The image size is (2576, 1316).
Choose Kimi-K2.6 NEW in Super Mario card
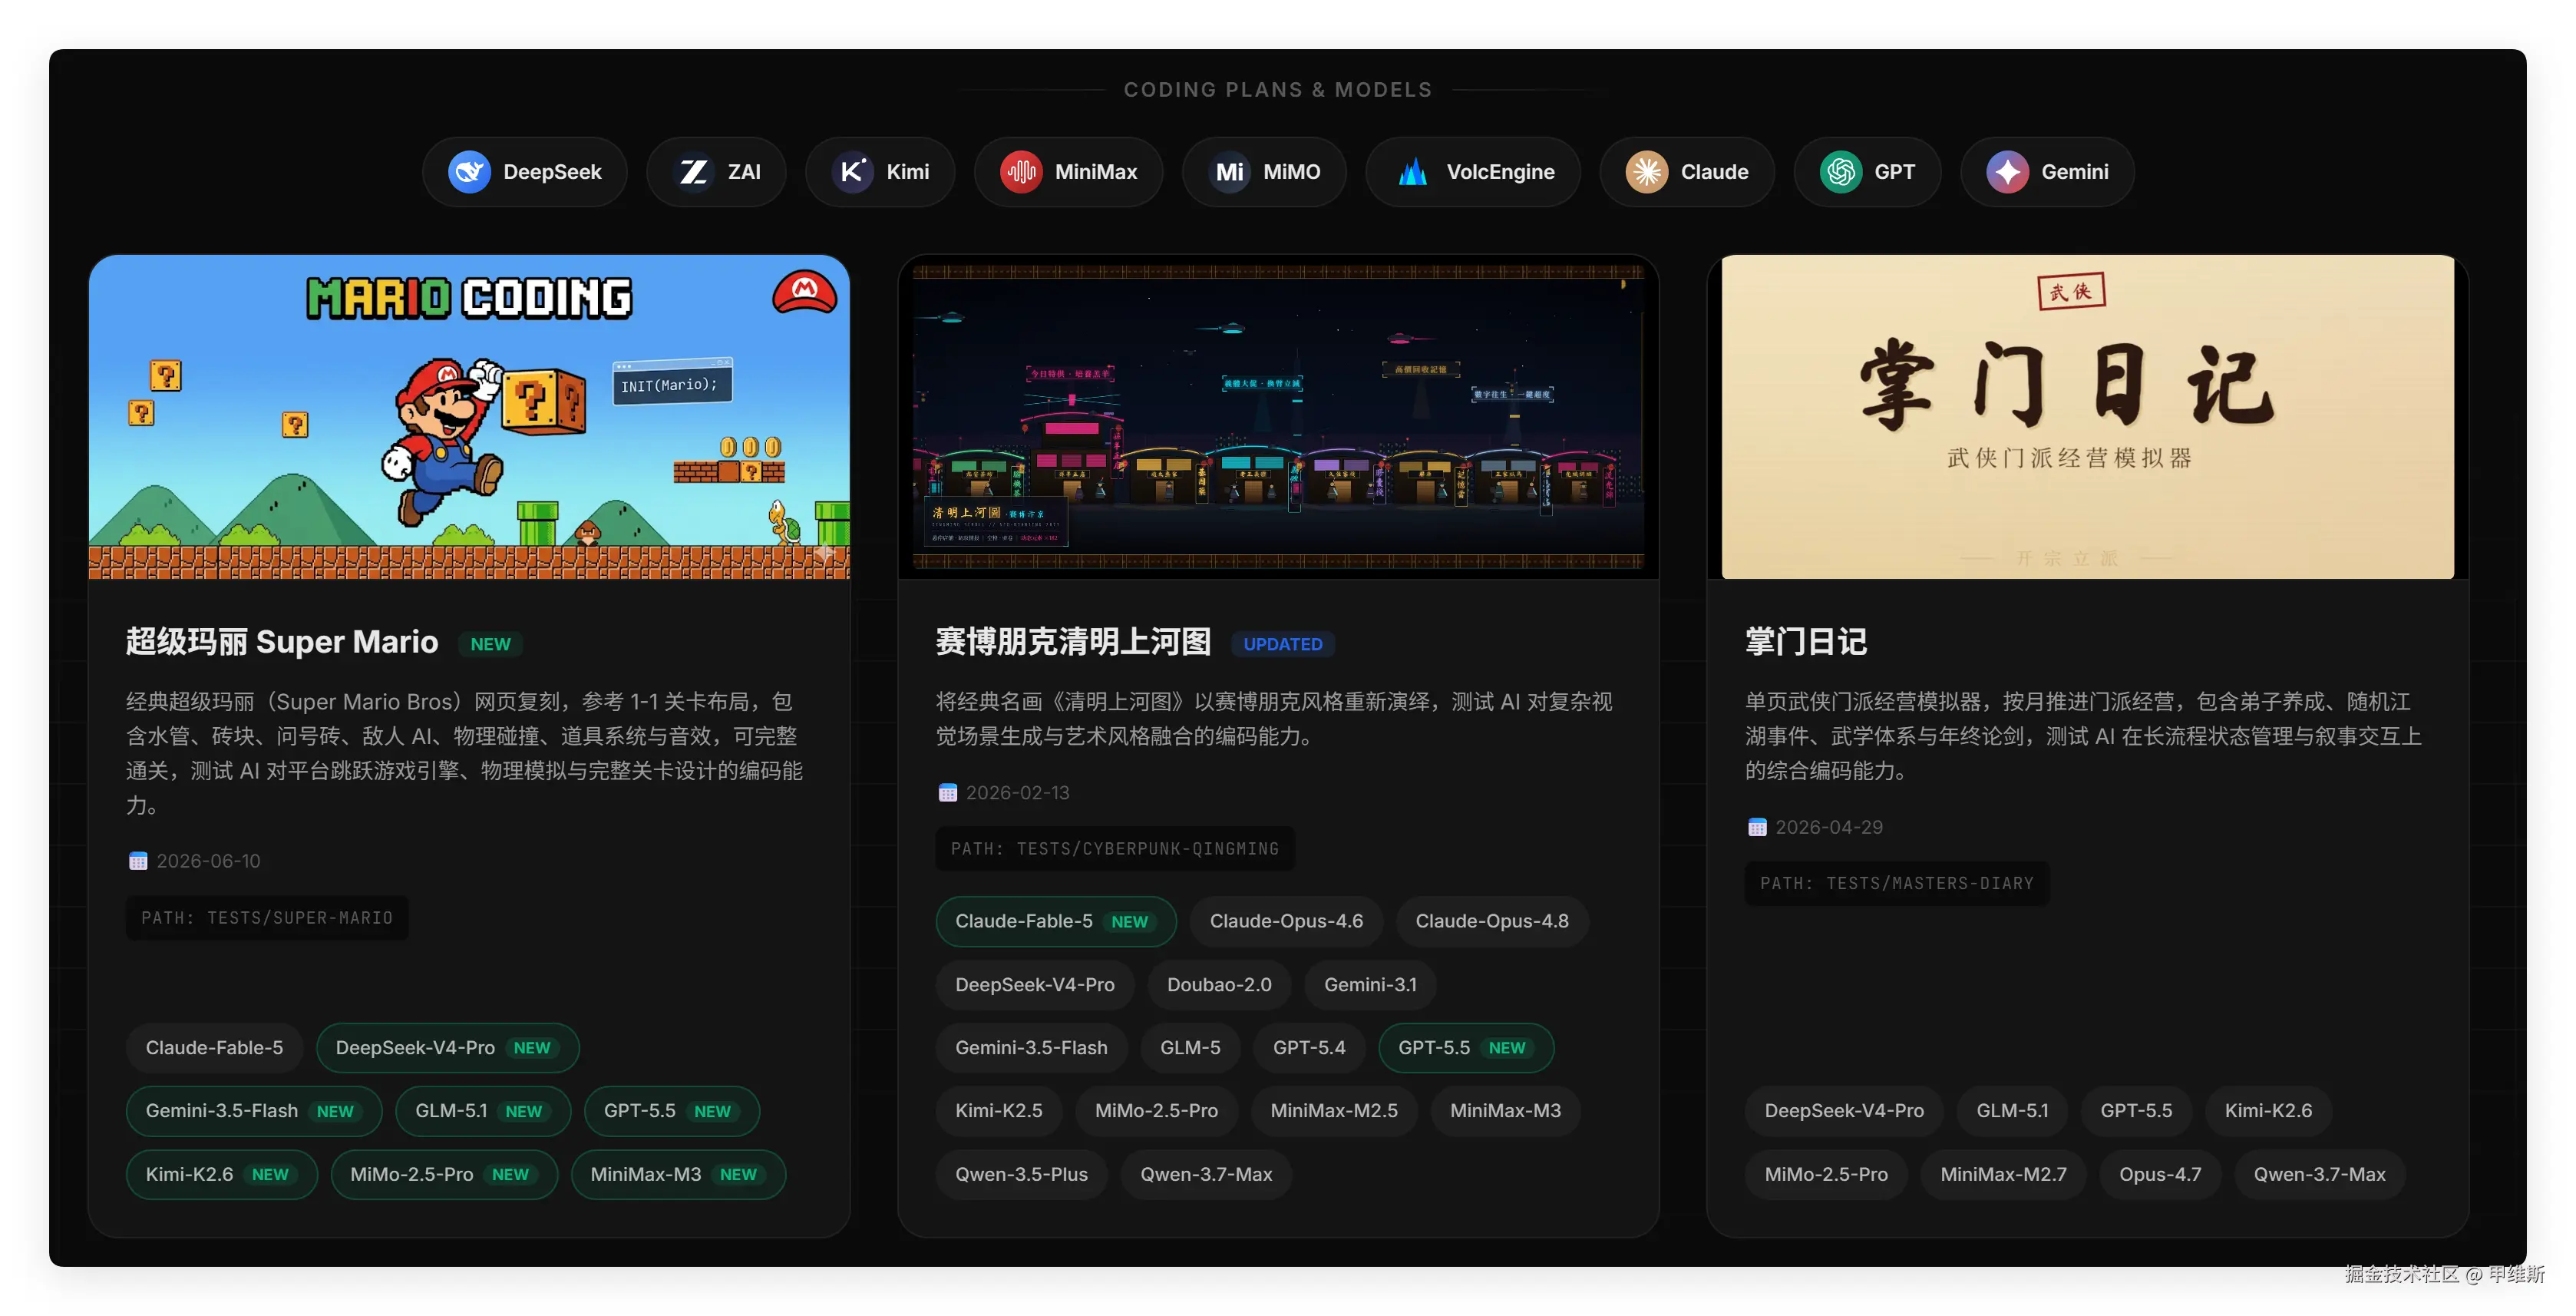coord(222,1175)
